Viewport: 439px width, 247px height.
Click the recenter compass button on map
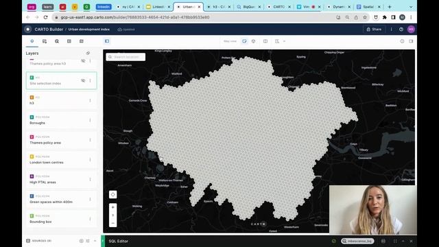click(x=112, y=194)
